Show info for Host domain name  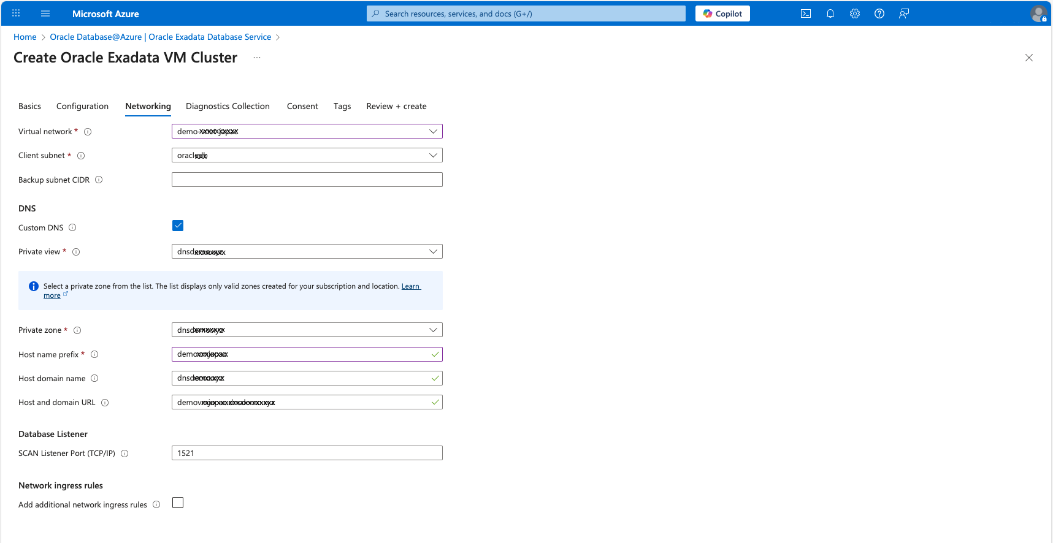click(94, 378)
